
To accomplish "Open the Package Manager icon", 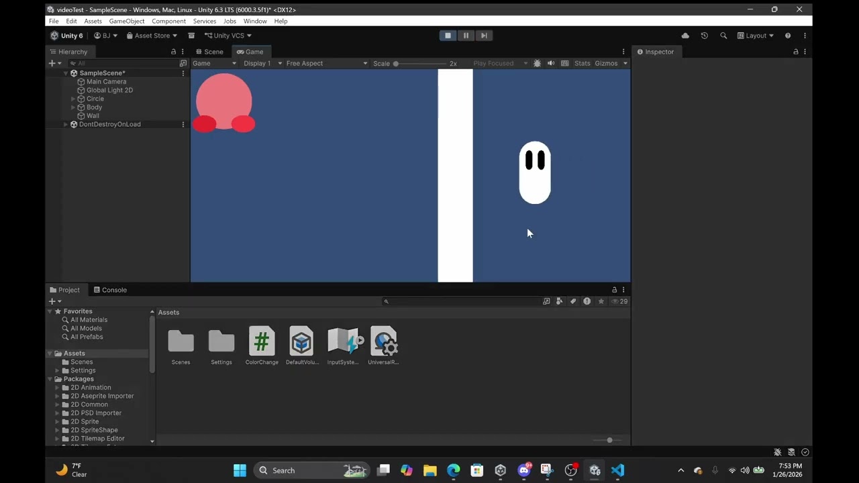I will pos(191,36).
